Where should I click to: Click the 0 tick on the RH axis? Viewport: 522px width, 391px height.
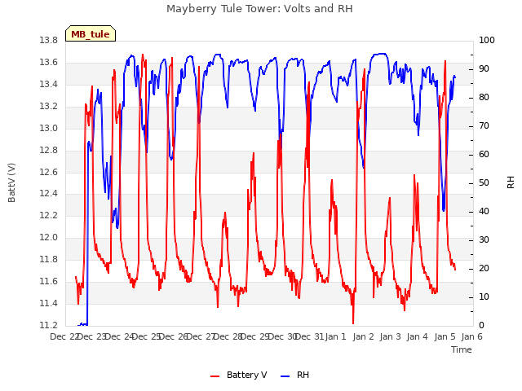pos(480,326)
